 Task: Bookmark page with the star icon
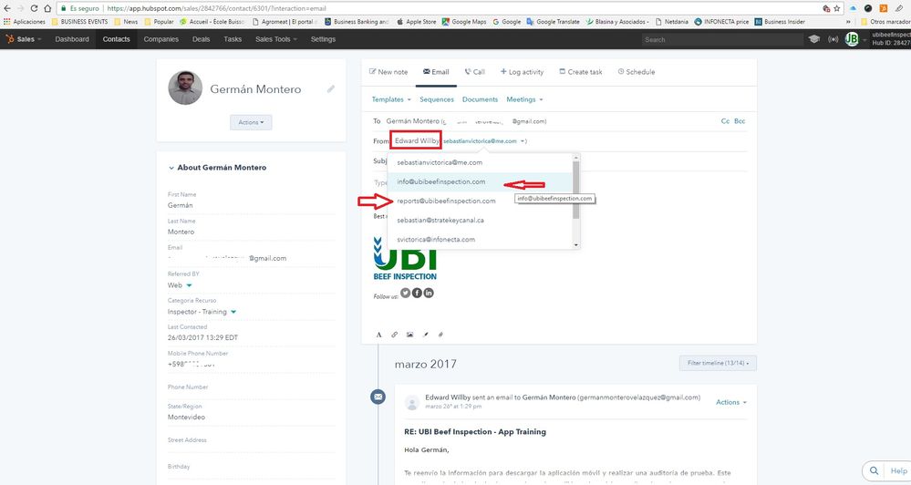pos(836,8)
